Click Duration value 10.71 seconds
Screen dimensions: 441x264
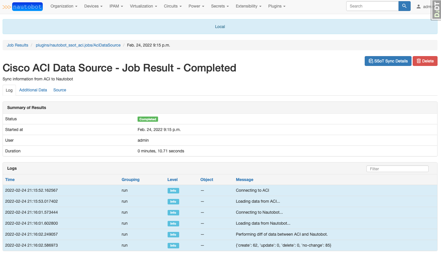pos(161,151)
